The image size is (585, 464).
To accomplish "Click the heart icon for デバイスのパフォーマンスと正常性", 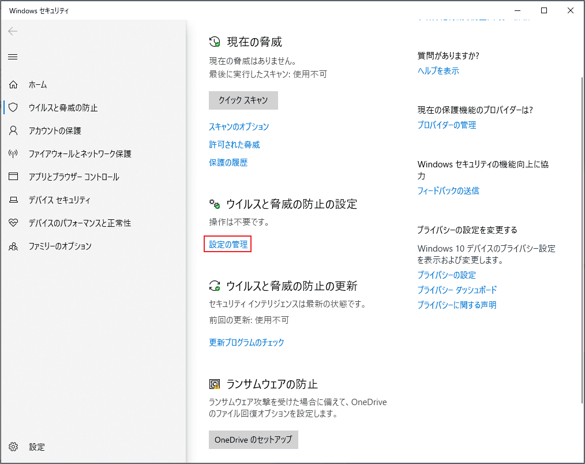I will click(13, 223).
